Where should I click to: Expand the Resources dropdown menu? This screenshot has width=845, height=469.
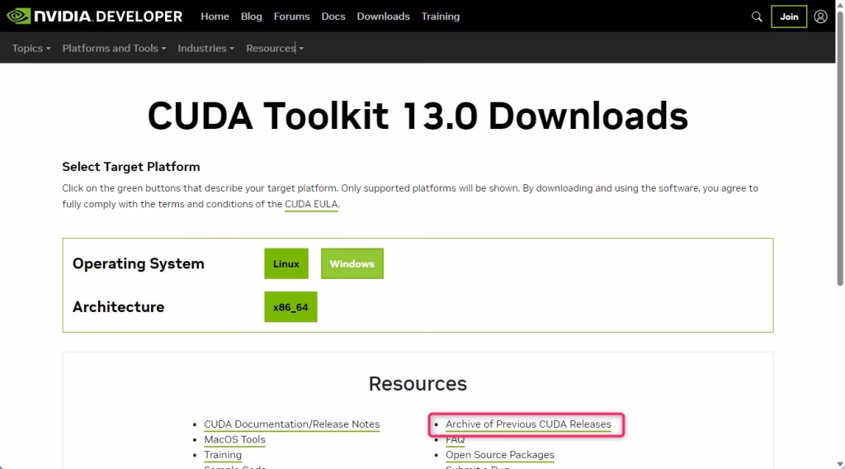pos(275,48)
